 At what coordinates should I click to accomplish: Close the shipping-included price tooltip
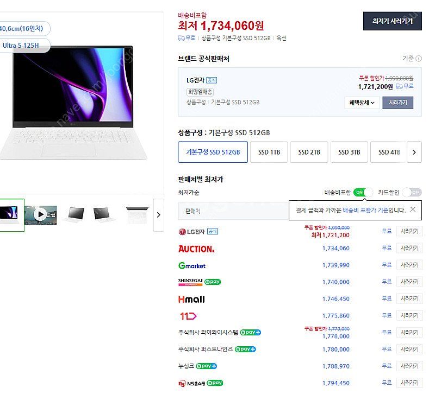tap(413, 209)
